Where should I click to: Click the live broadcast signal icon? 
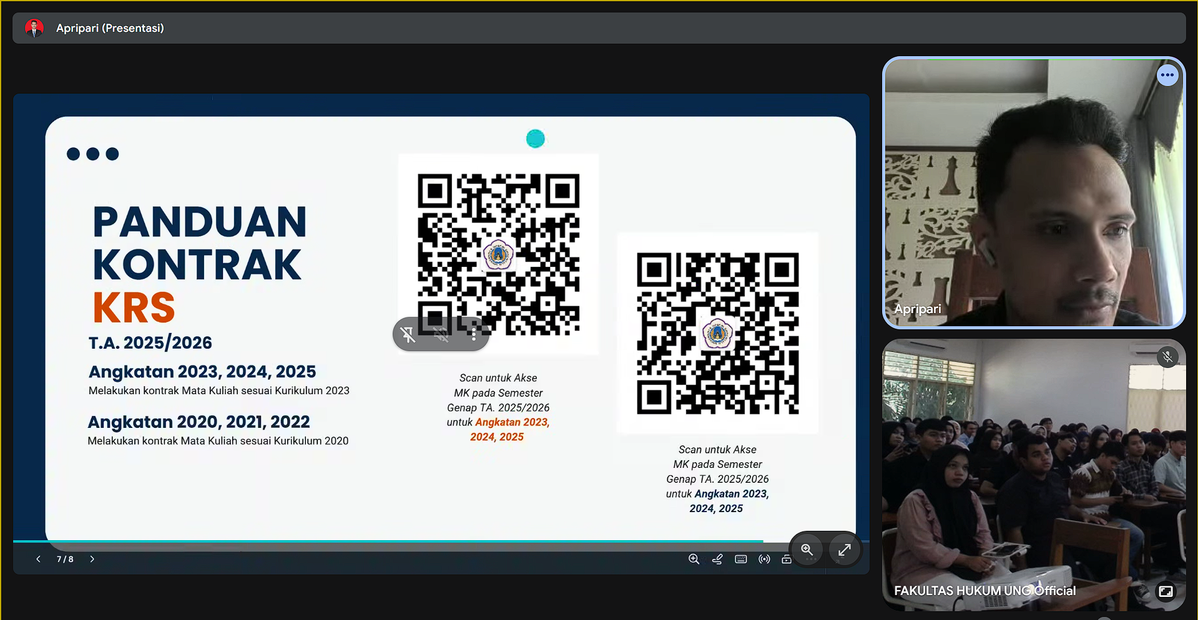point(764,559)
